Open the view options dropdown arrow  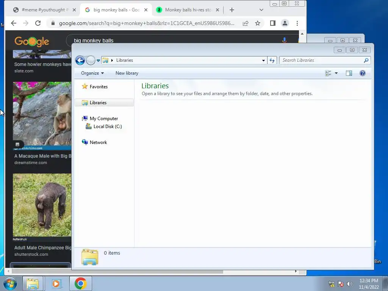(336, 73)
